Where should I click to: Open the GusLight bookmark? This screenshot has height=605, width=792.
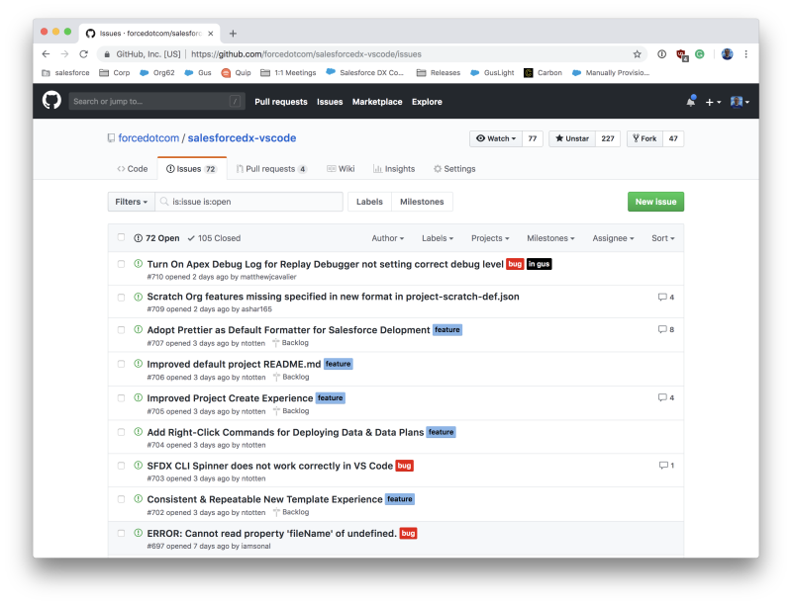[492, 72]
